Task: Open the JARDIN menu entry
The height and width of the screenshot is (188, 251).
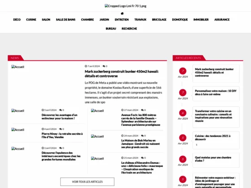Action: (x=104, y=20)
